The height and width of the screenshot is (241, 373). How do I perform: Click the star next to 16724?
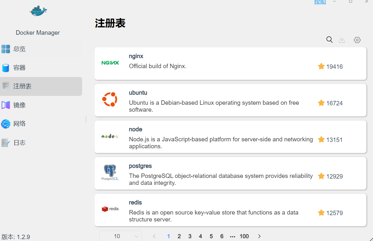click(321, 103)
